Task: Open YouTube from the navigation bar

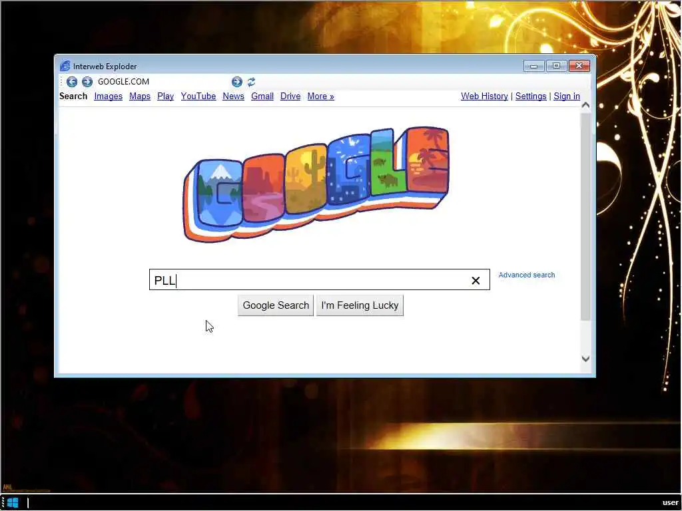Action: [x=198, y=96]
